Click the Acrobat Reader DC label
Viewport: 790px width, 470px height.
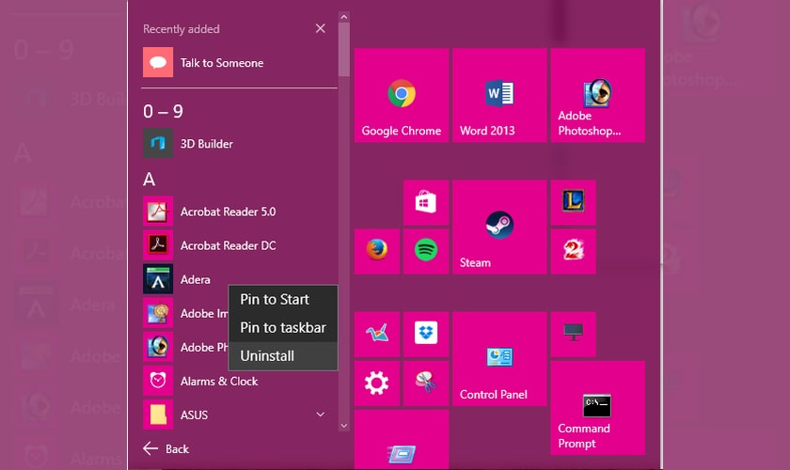click(x=228, y=246)
